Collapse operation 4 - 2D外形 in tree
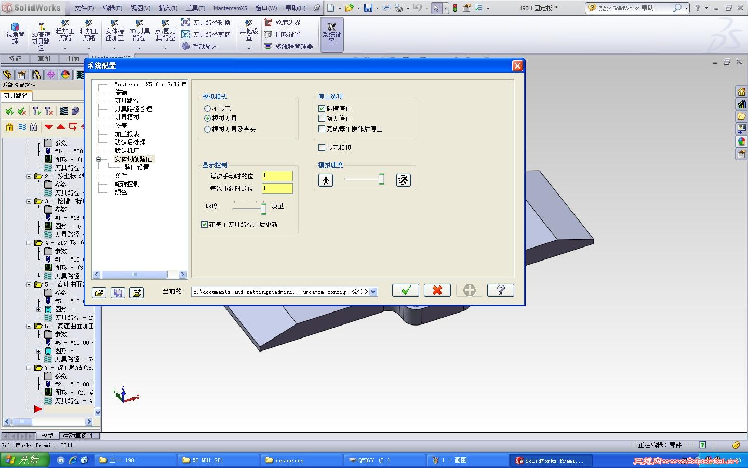748x468 pixels. (x=30, y=243)
